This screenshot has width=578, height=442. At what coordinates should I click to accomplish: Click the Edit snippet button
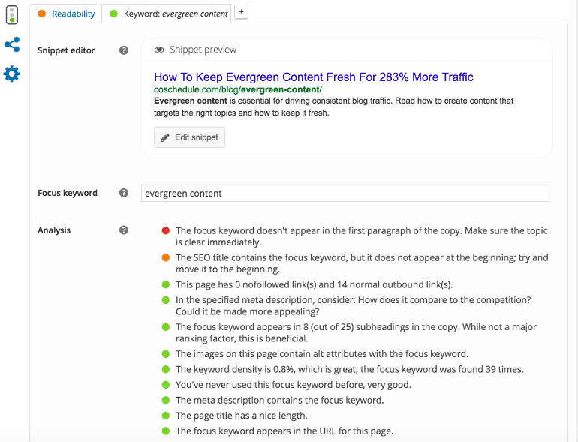[189, 137]
